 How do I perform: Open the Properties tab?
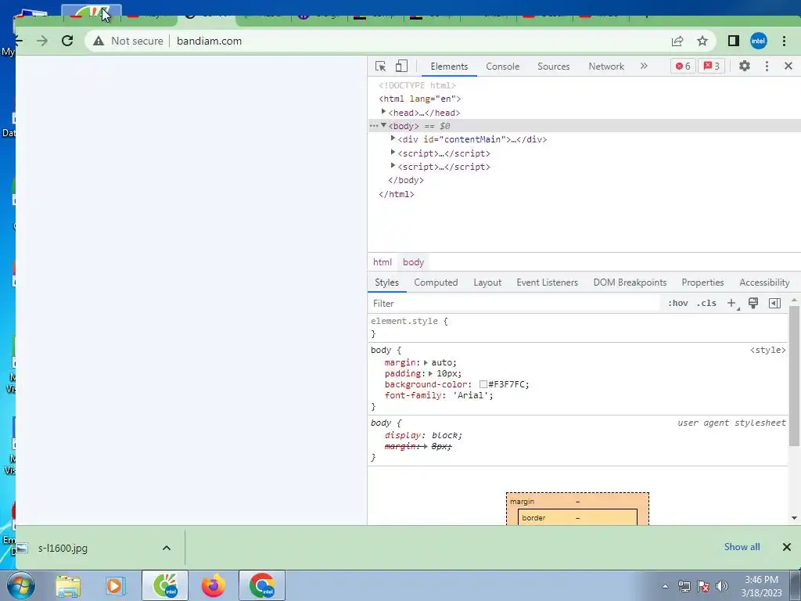[702, 283]
